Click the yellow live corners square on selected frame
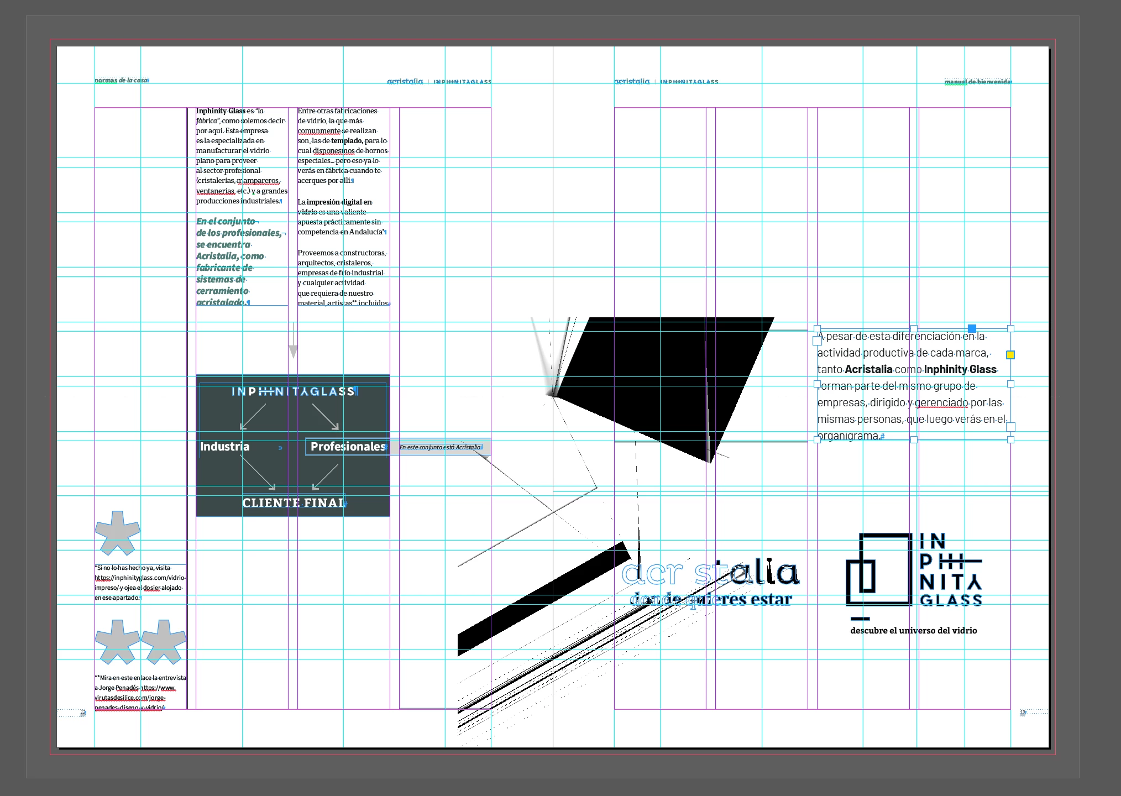The height and width of the screenshot is (796, 1121). 1010,355
